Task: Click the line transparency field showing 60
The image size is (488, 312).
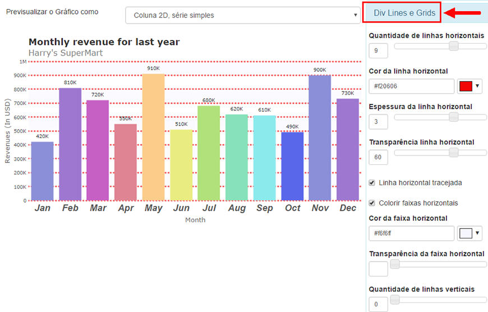Action: [x=379, y=157]
